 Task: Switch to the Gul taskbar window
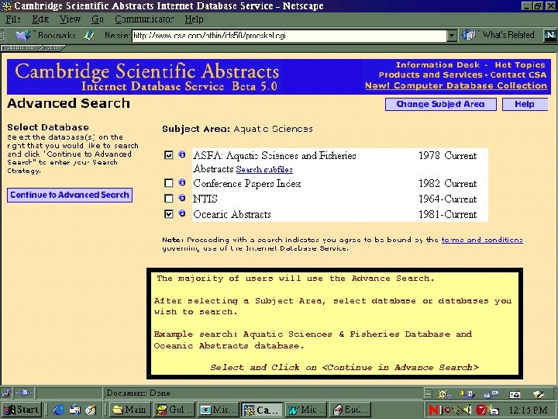tap(175, 410)
